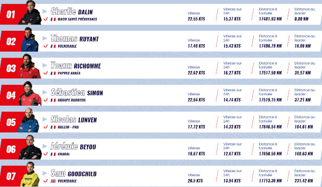Open Jérémie Beyou's skipper portrait

(x=30, y=147)
